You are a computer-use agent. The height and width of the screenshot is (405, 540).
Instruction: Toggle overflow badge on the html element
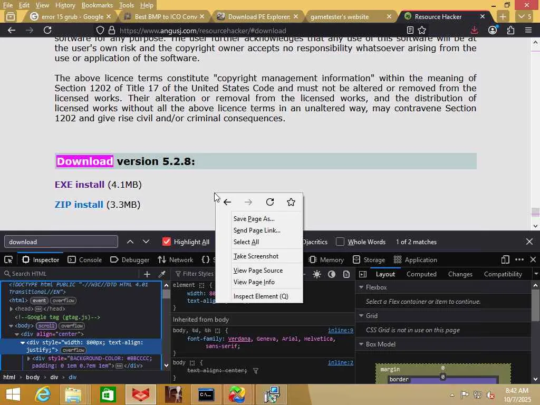tap(64, 301)
